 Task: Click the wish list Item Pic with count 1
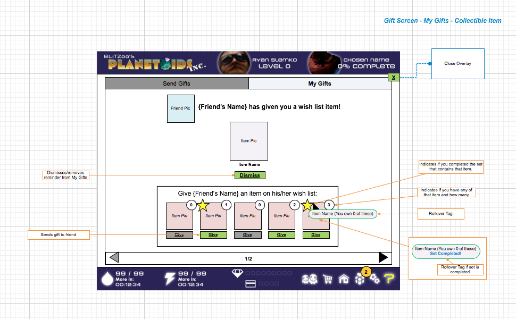[213, 216]
